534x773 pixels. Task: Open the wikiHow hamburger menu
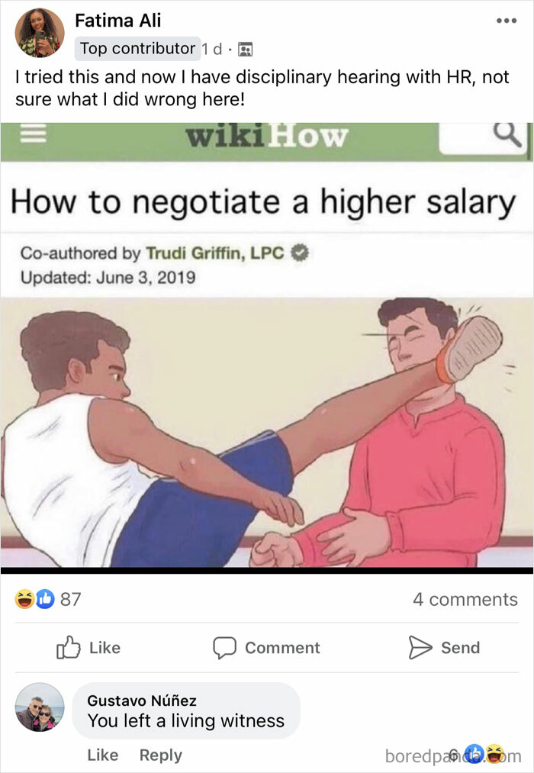coord(33,133)
